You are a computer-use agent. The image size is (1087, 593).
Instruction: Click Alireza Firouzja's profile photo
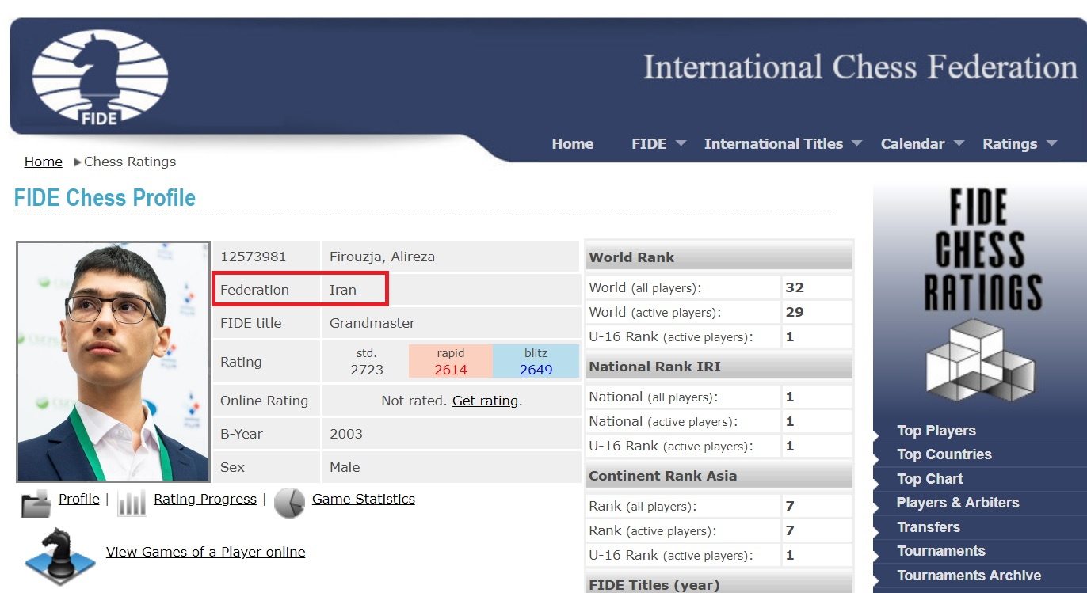[x=113, y=362]
